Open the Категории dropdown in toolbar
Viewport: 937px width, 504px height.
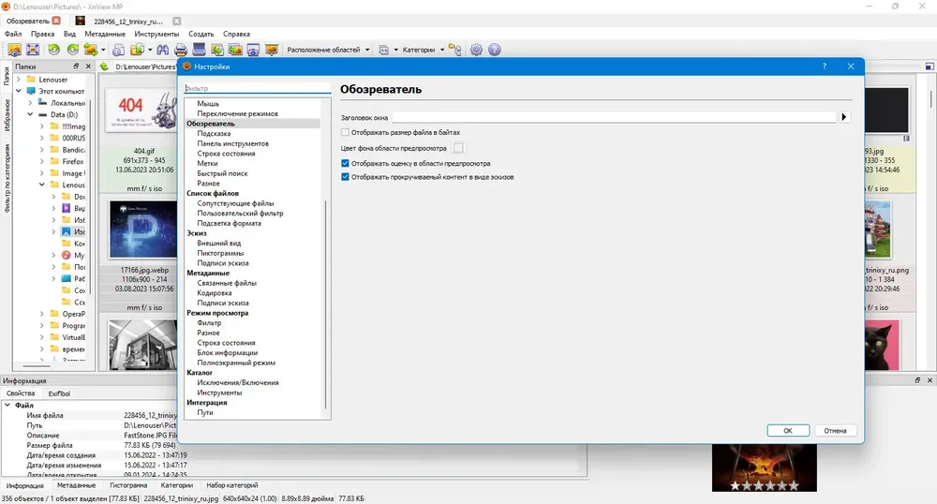click(x=424, y=51)
